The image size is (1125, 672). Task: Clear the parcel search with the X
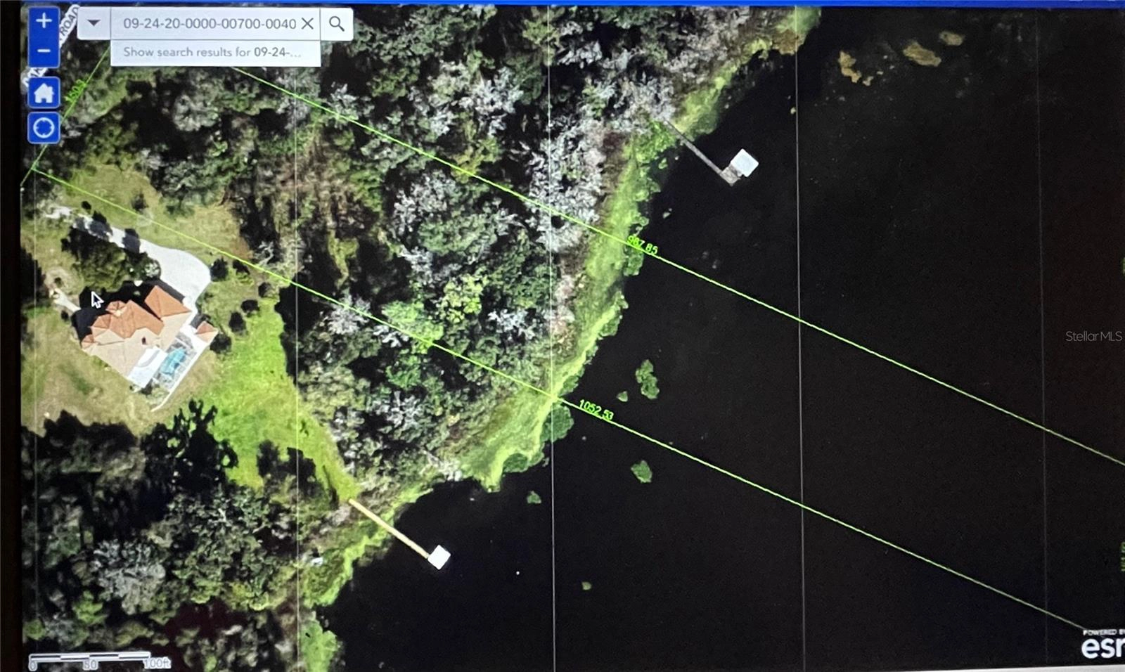(x=307, y=24)
